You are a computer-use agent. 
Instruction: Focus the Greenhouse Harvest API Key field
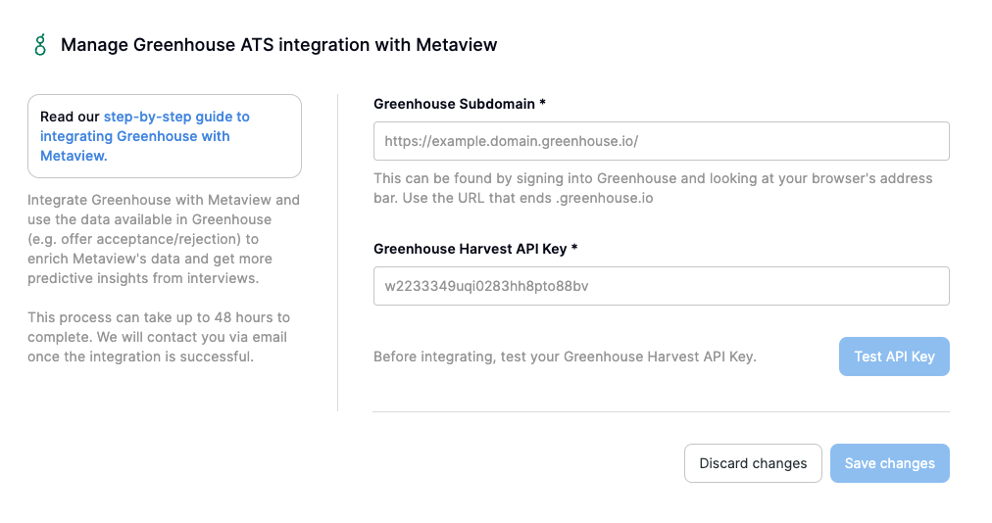tap(661, 286)
